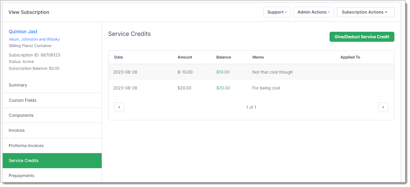This screenshot has height=187, width=410.
Task: Click the Amount column header
Action: click(185, 57)
